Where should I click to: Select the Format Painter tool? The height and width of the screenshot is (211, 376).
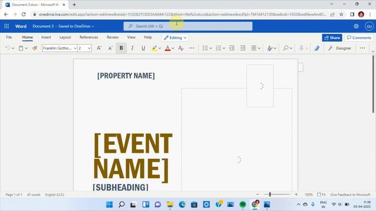[x=35, y=48]
